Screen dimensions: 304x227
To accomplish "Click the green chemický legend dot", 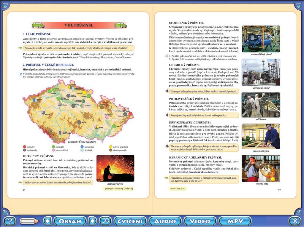I will click(53, 147).
